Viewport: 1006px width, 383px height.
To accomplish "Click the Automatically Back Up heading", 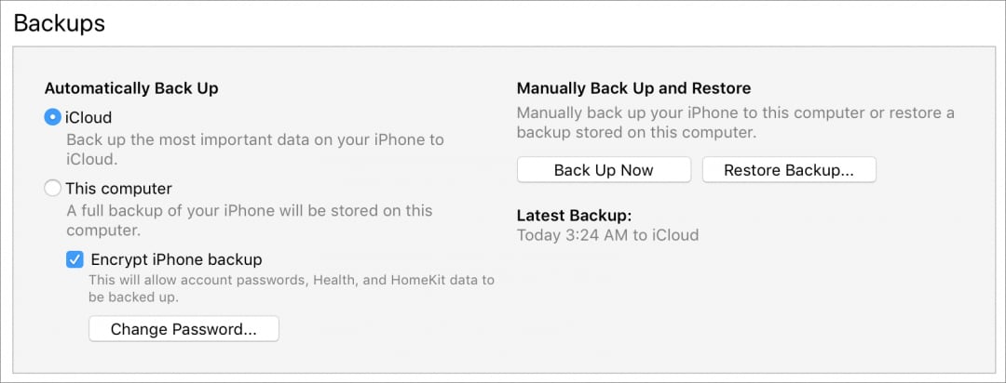I will click(131, 89).
